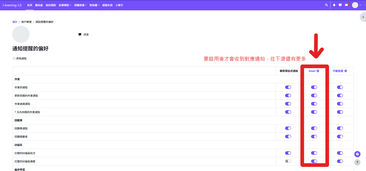
Task: Toggle 即將到期的作業通知 web popup switch
Action: pyautogui.click(x=288, y=96)
